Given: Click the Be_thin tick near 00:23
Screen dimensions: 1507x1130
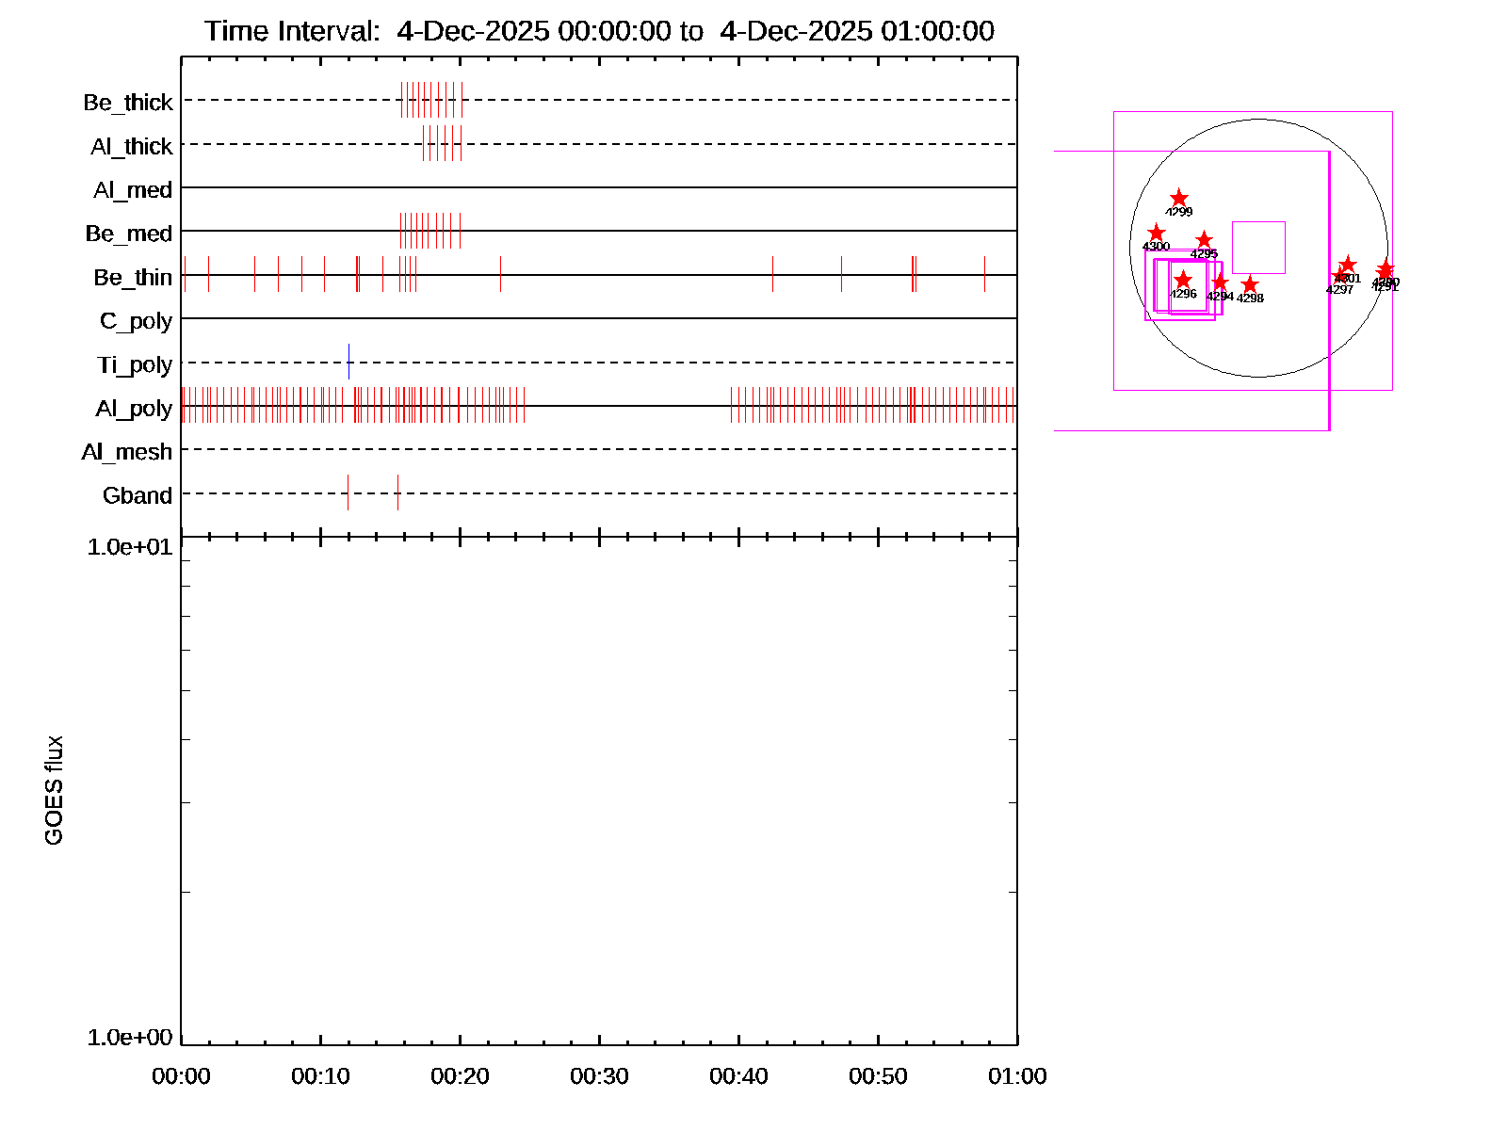Looking at the screenshot, I should [x=500, y=274].
